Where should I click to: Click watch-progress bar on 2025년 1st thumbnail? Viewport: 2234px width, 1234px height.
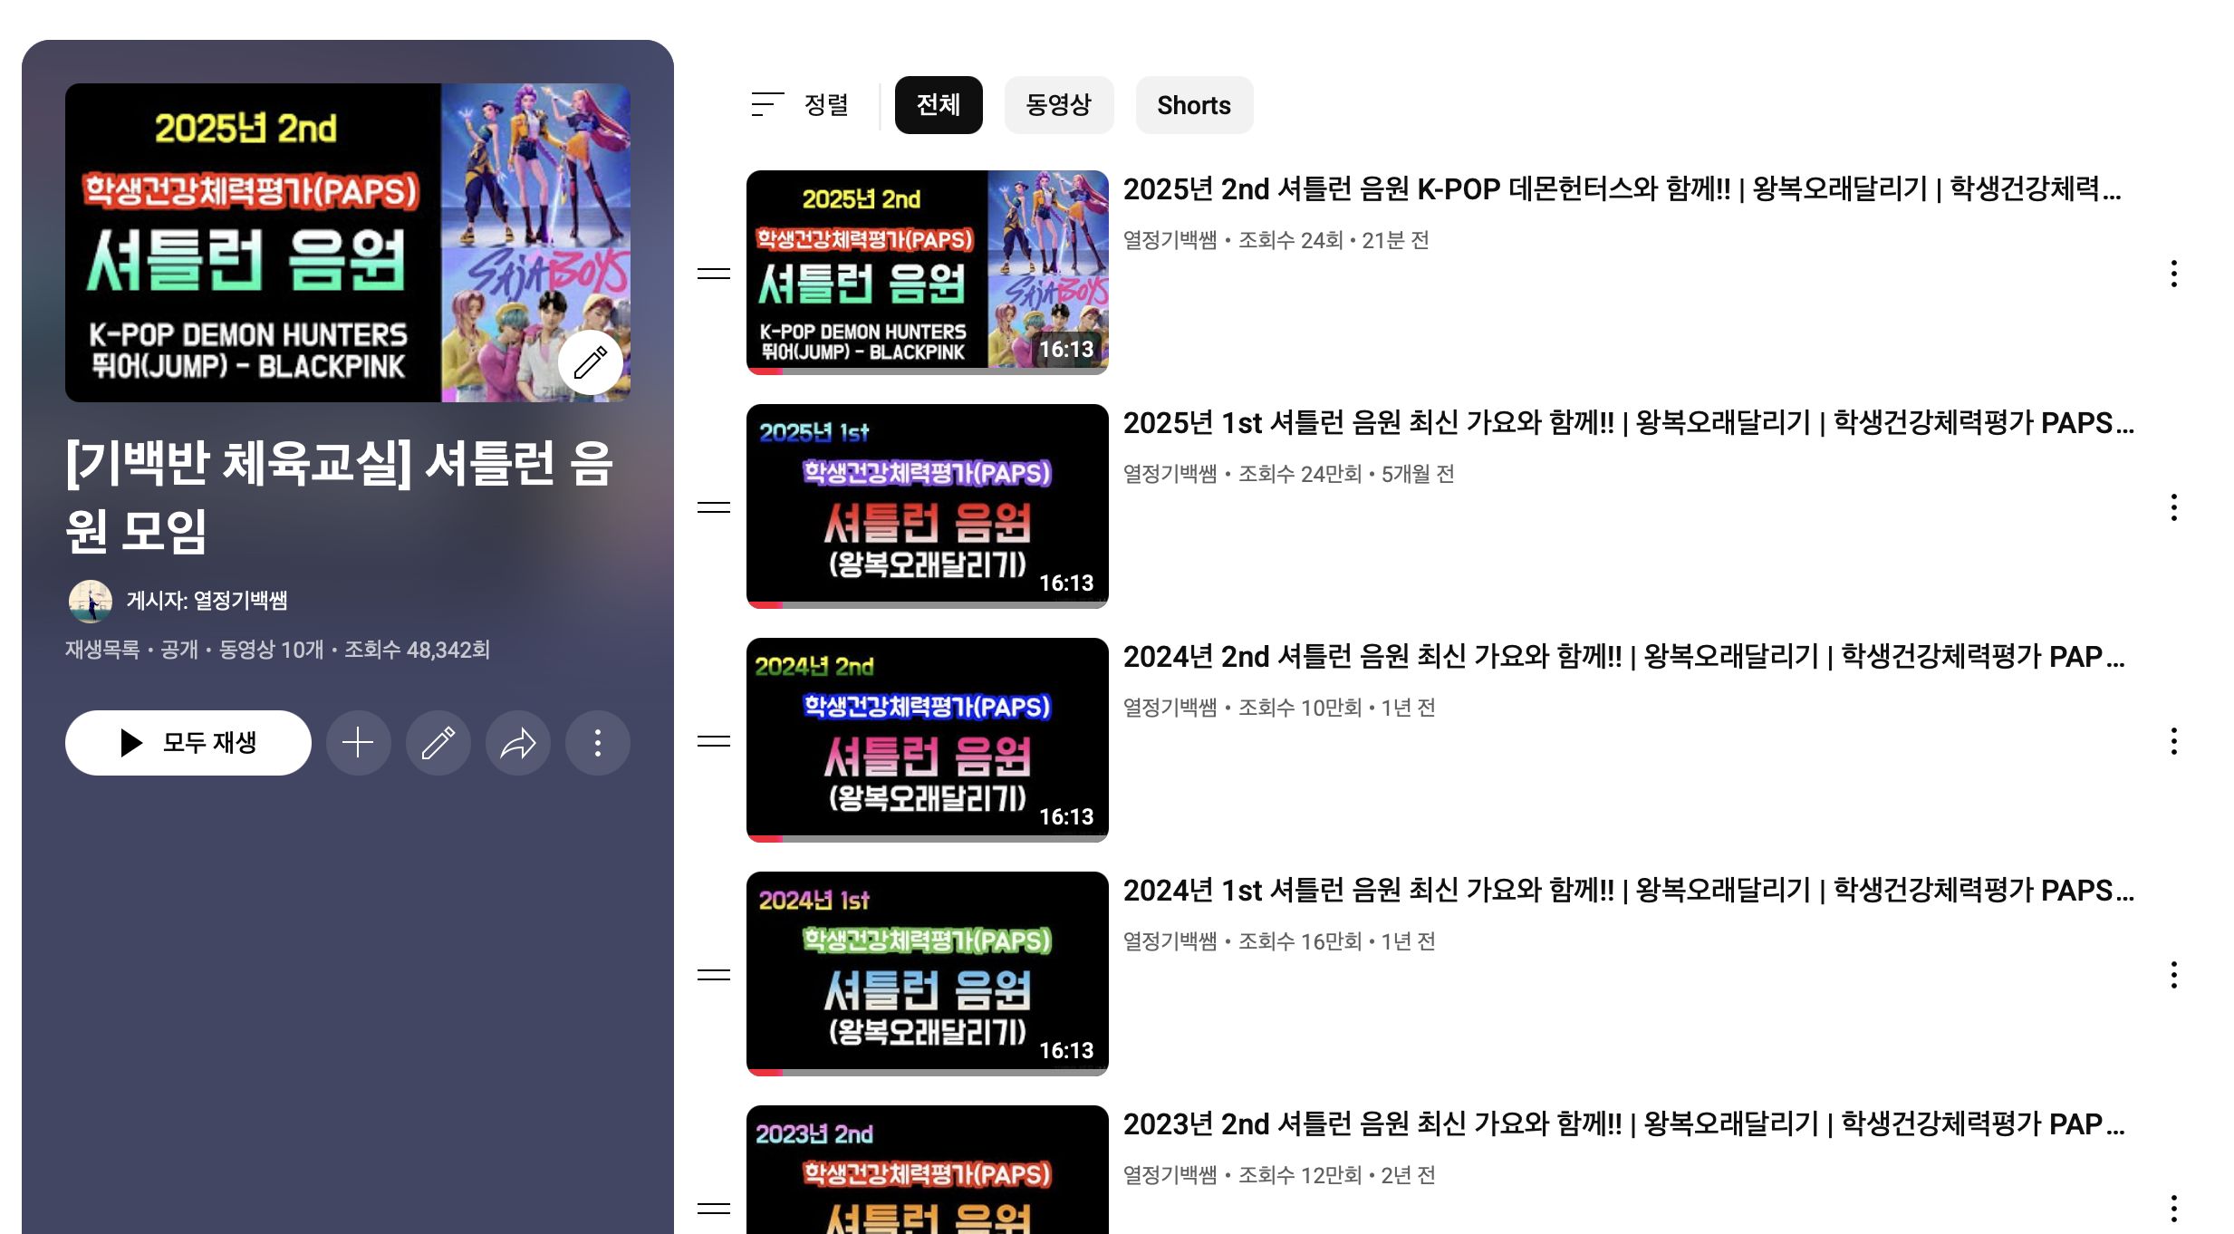tap(927, 604)
